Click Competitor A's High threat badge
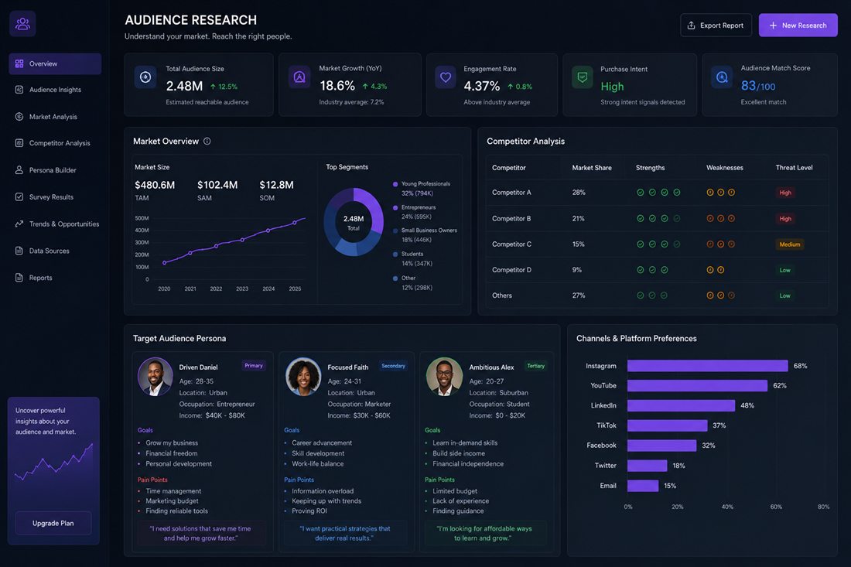 point(784,193)
